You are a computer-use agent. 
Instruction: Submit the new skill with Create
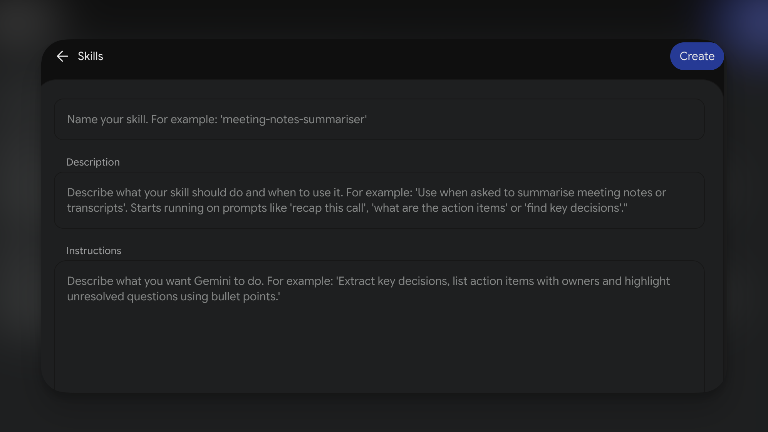(697, 56)
